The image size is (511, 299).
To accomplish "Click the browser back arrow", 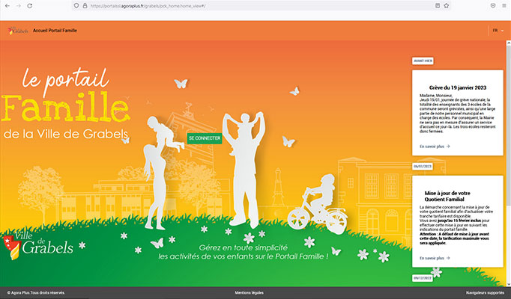I will click(x=7, y=6).
